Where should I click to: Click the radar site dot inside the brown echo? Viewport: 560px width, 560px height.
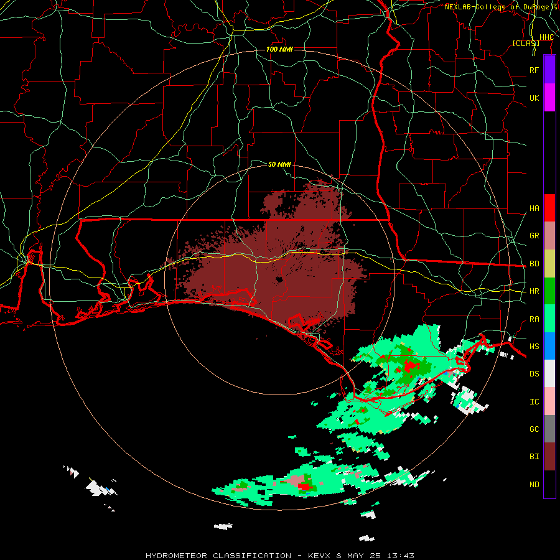pyautogui.click(x=279, y=279)
